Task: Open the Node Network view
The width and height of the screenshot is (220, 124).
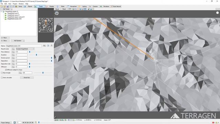Action: click(x=116, y=7)
